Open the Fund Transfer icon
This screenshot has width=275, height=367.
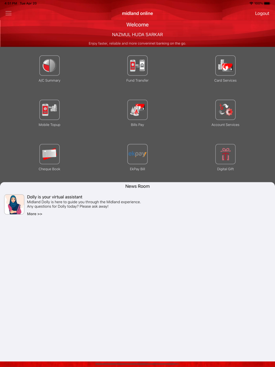[x=137, y=65]
